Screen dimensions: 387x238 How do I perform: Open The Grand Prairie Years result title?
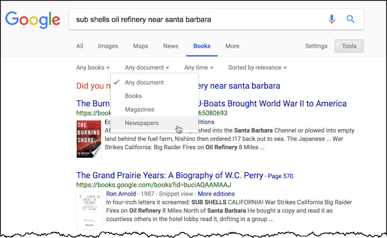tap(169, 175)
